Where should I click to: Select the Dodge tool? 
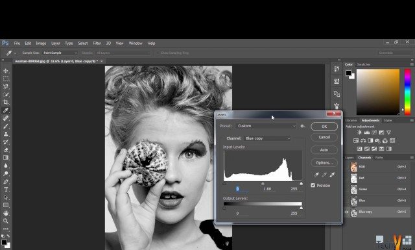(x=6, y=173)
